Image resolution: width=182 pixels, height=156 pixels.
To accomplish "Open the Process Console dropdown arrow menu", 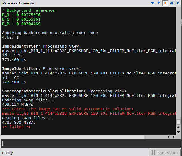I will pos(153,3).
